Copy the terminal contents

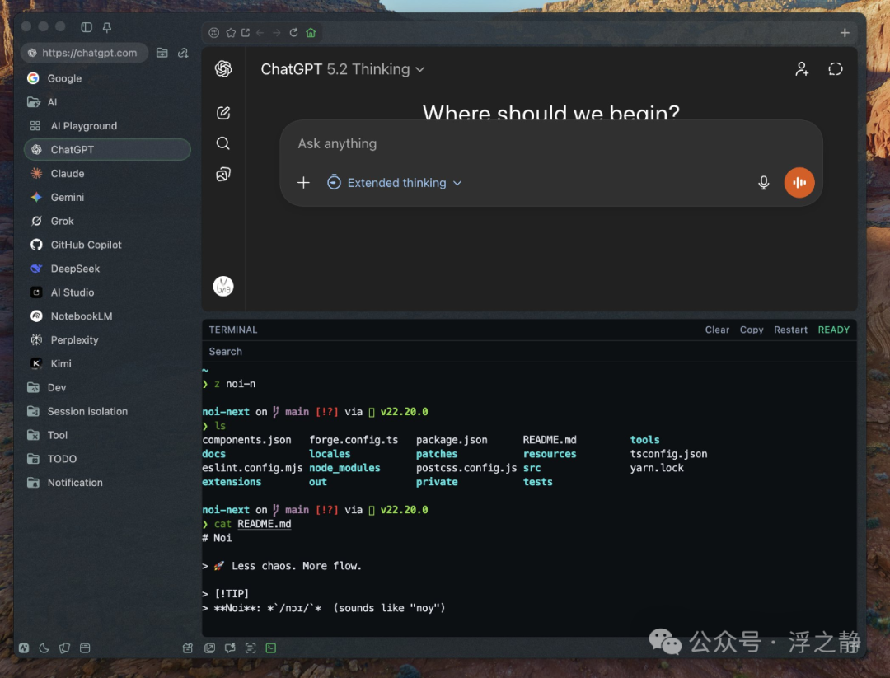(752, 330)
